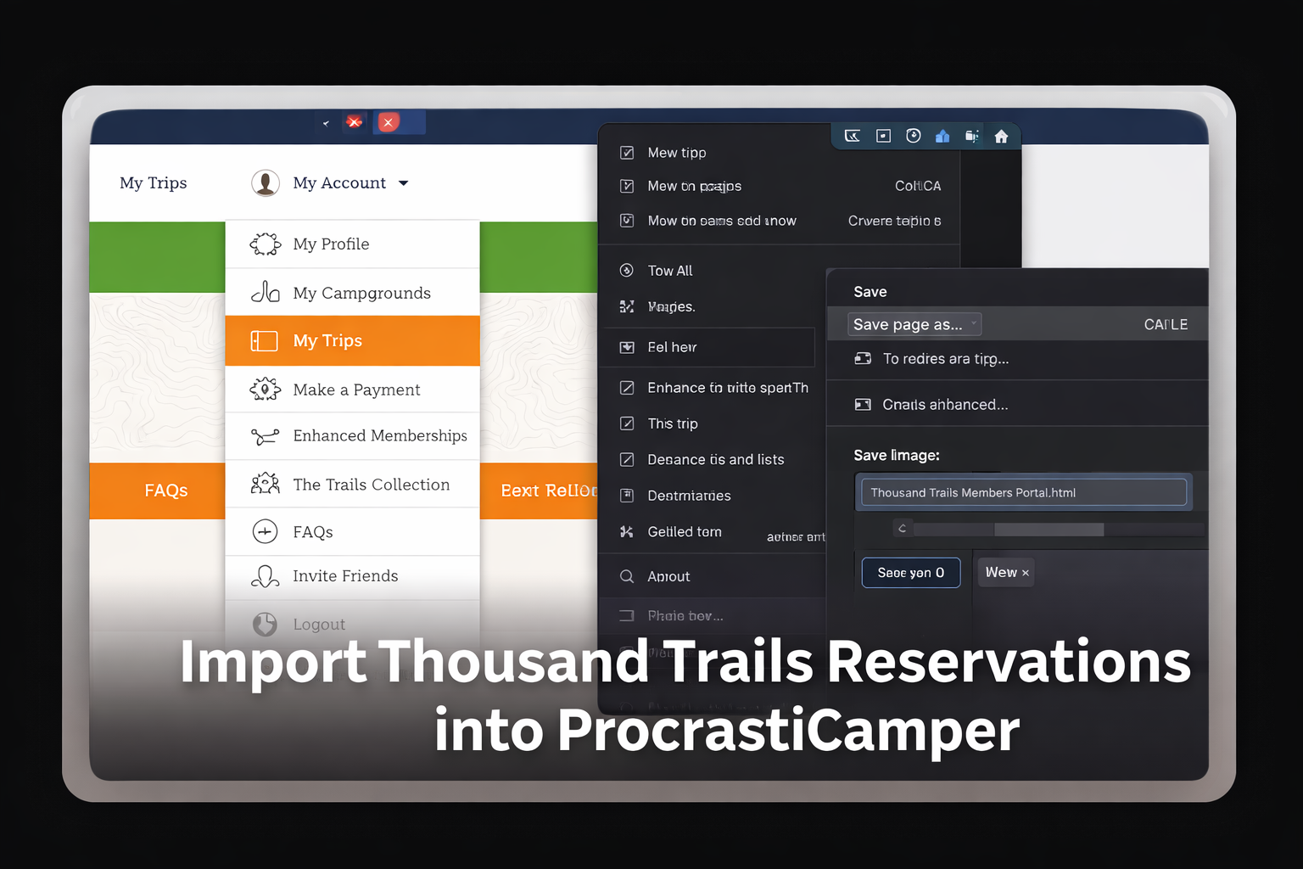Click the toolbar icon left of home
This screenshot has height=869, width=1303.
coord(972,136)
